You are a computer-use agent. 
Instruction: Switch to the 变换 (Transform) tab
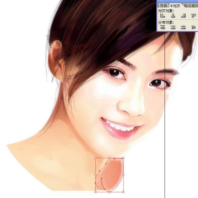pyautogui.click(x=163, y=6)
